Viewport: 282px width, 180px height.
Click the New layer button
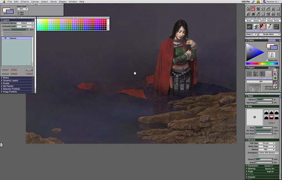point(29,70)
